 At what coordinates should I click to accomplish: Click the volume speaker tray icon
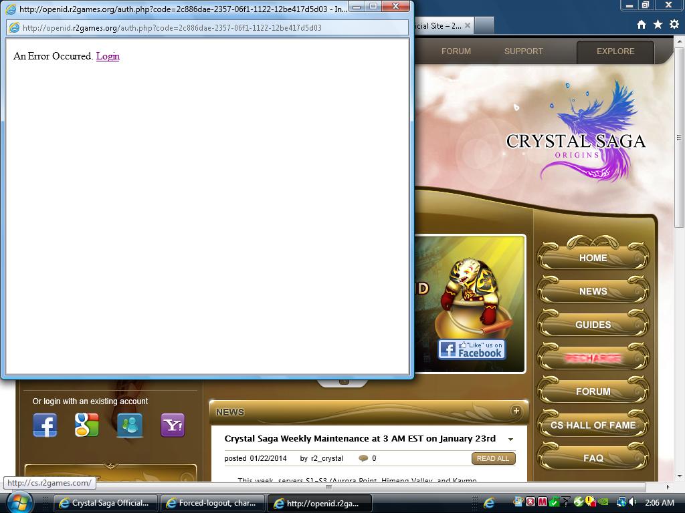point(633,502)
